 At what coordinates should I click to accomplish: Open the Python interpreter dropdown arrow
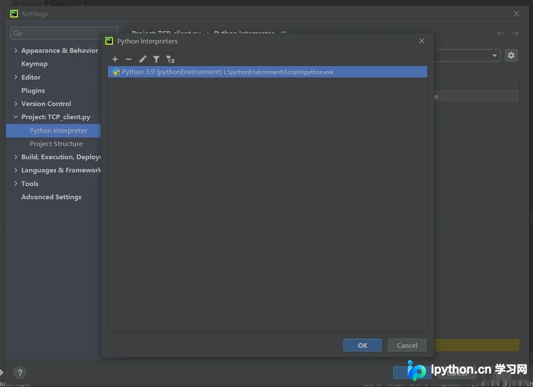[494, 55]
